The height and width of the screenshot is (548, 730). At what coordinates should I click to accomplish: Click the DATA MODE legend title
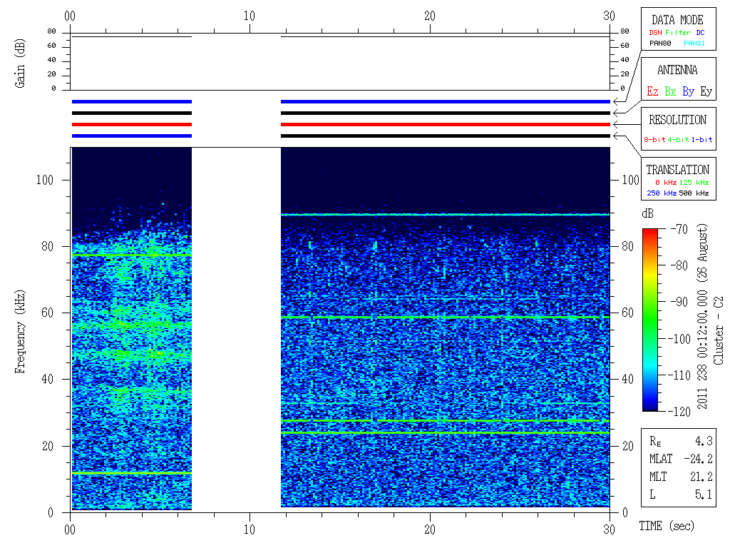677,20
